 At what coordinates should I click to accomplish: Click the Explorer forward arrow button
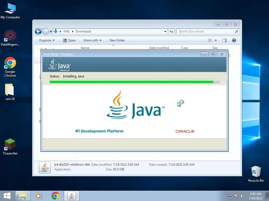[x=45, y=31]
